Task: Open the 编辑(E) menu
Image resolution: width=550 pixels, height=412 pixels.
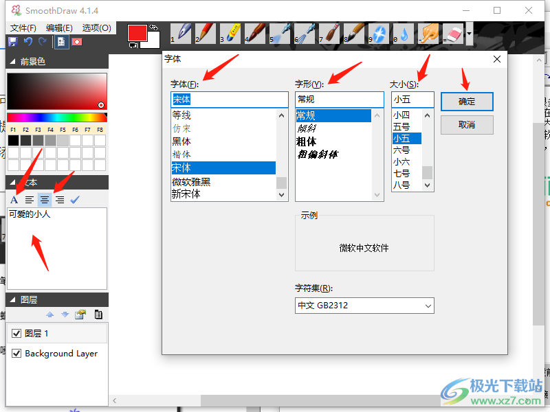Action: (x=59, y=28)
